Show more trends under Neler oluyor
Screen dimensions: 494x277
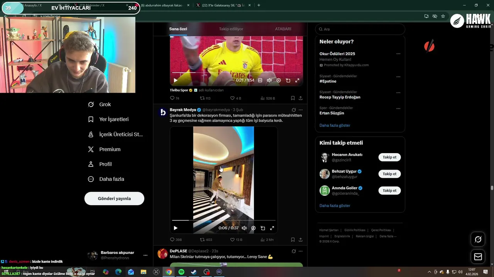335,125
